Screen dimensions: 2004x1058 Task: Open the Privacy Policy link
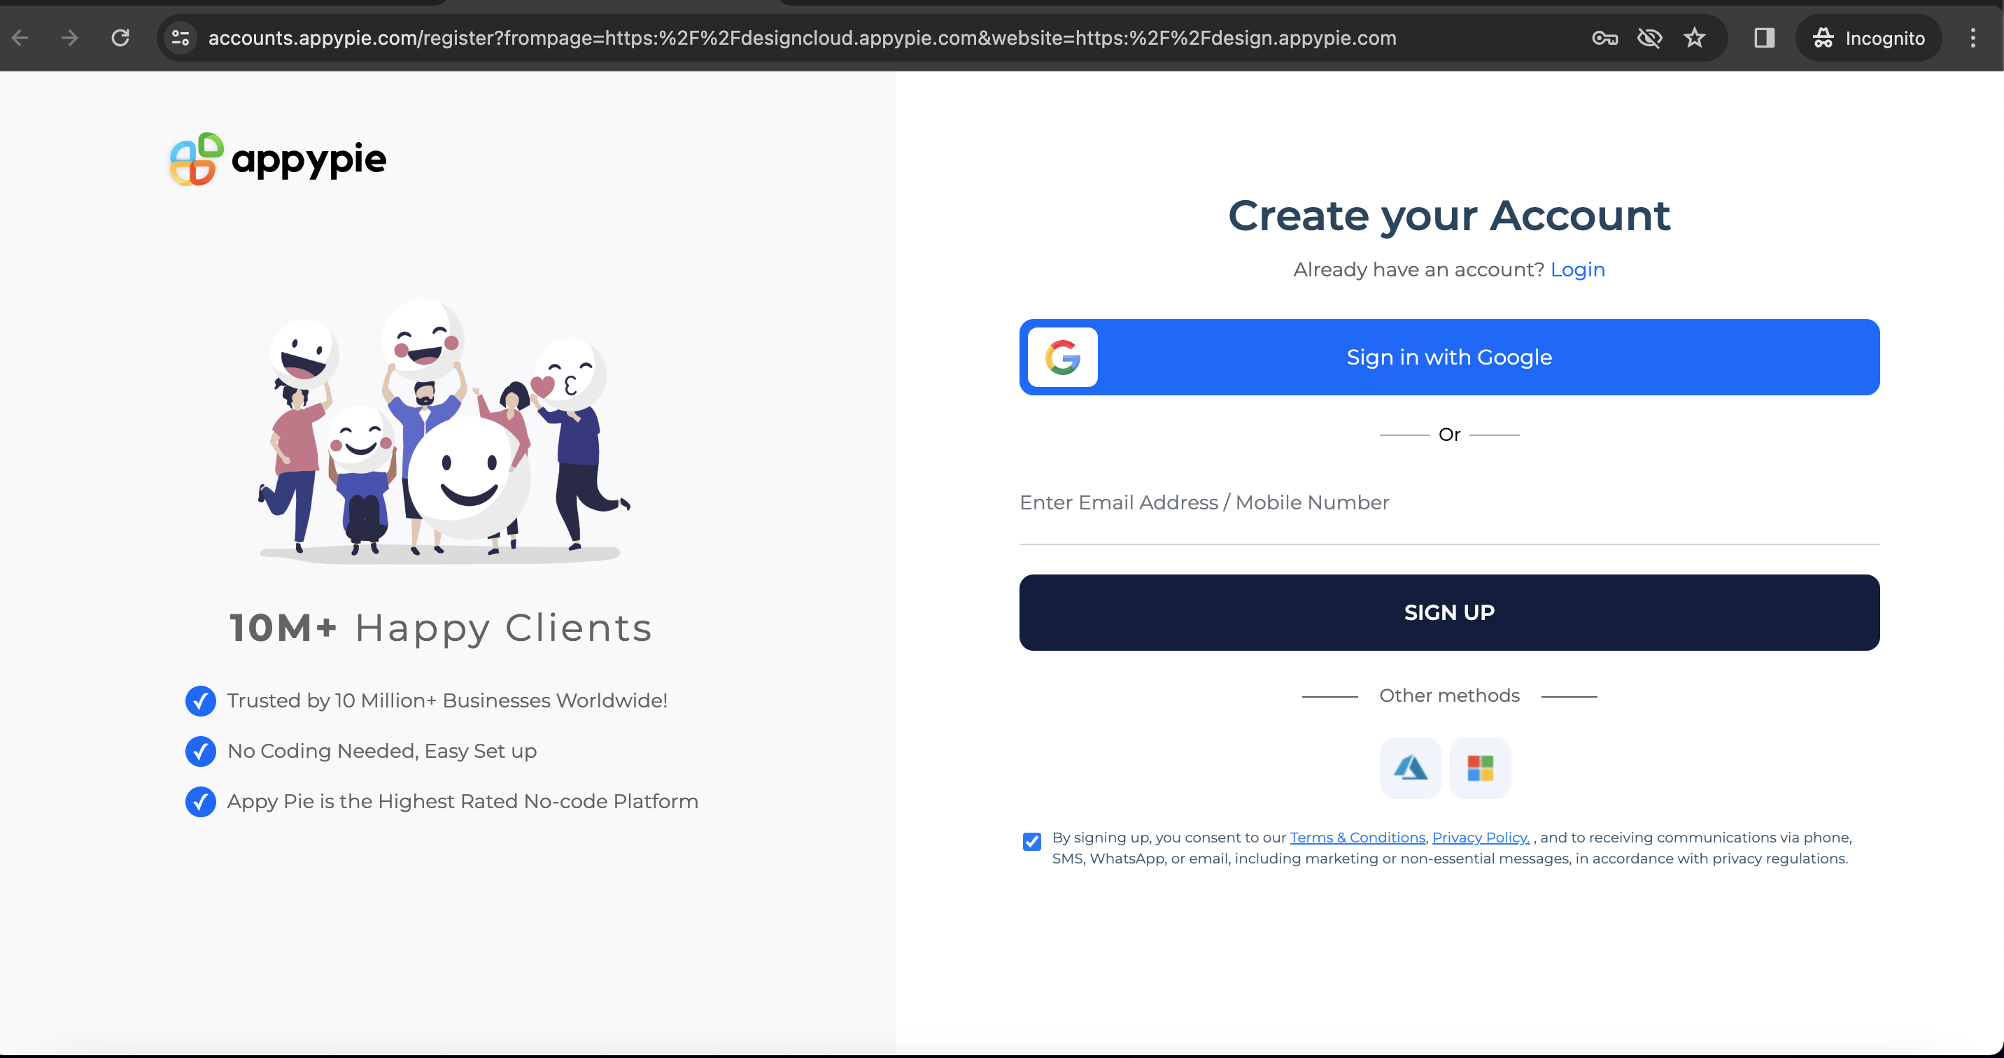click(x=1481, y=837)
